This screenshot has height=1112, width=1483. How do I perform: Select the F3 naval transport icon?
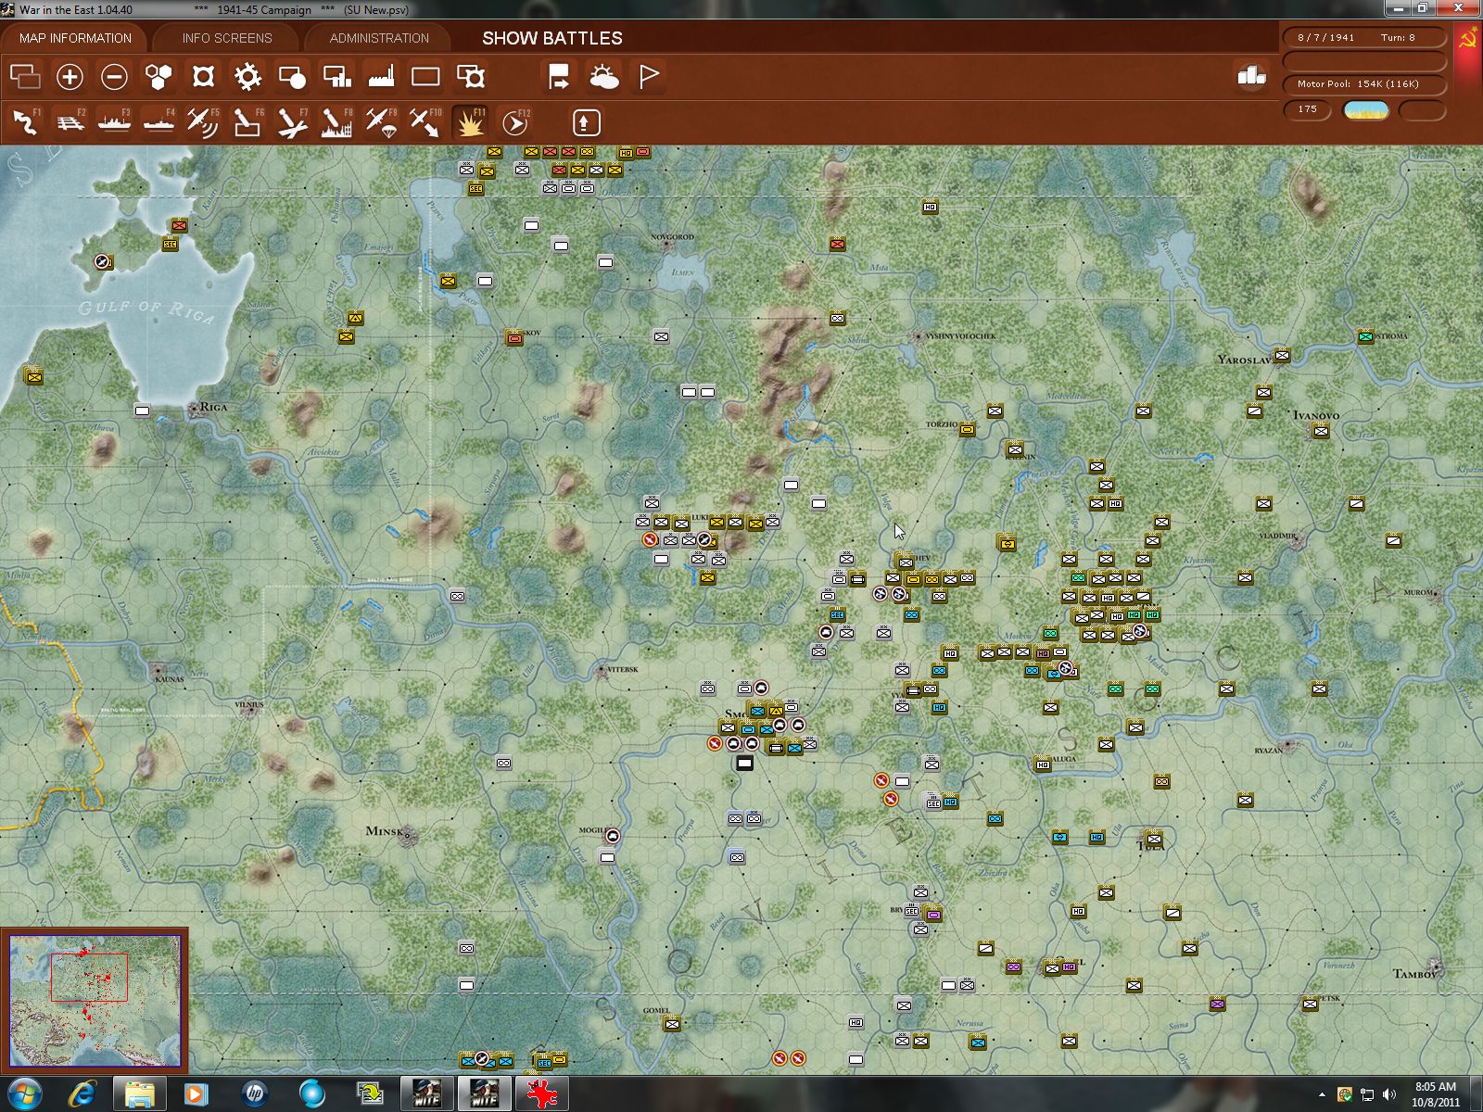pyautogui.click(x=115, y=122)
